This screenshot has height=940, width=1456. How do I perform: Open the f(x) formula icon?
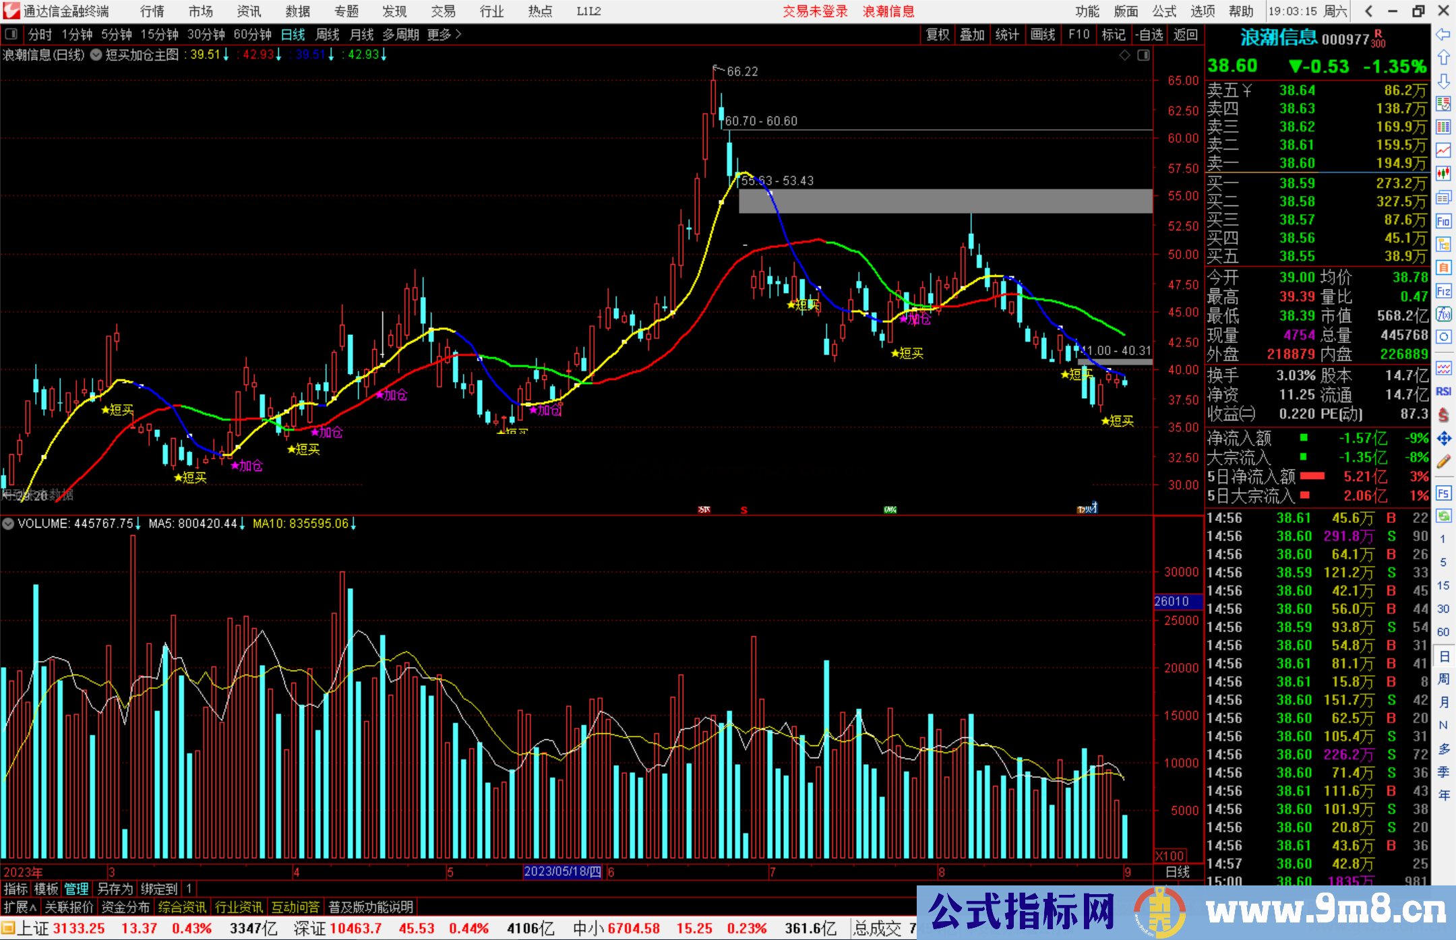tap(1443, 314)
